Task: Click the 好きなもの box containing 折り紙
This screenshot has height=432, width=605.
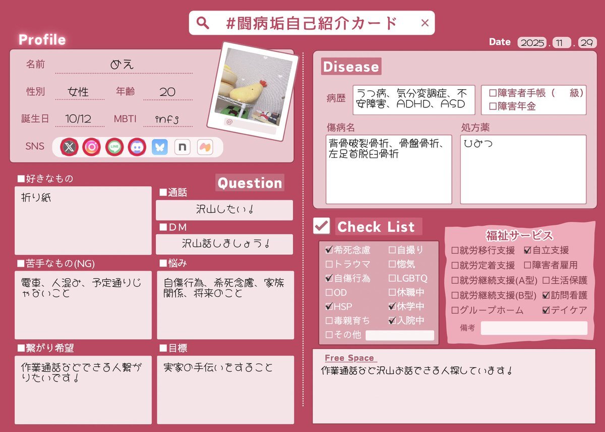Action: pyautogui.click(x=83, y=220)
